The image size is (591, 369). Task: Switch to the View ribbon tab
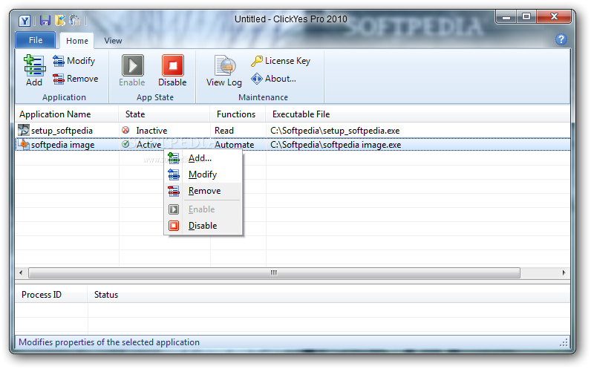click(x=113, y=41)
